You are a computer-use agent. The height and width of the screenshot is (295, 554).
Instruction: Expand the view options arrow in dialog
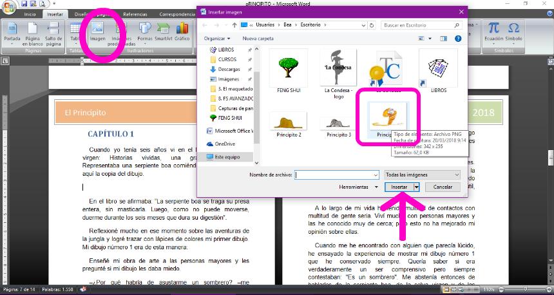pyautogui.click(x=430, y=39)
